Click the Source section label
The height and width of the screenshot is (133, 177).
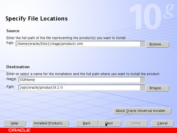[13, 31]
